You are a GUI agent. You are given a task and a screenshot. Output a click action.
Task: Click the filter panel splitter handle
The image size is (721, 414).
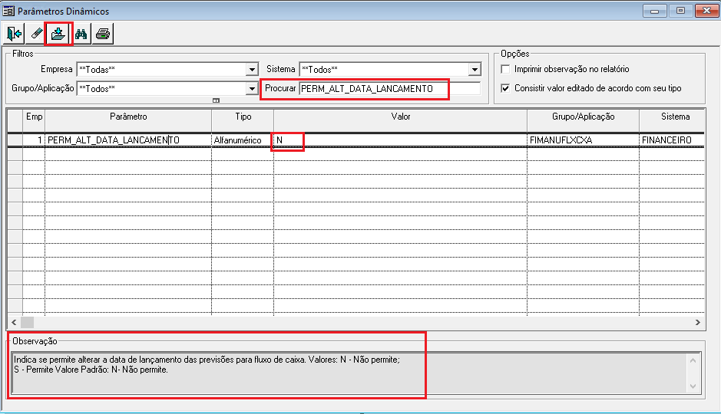tap(216, 100)
